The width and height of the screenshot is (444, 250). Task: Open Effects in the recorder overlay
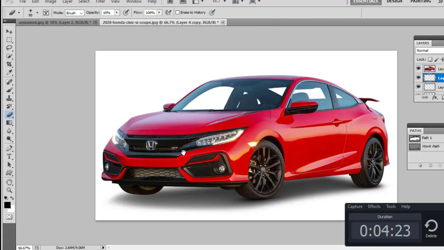374,207
